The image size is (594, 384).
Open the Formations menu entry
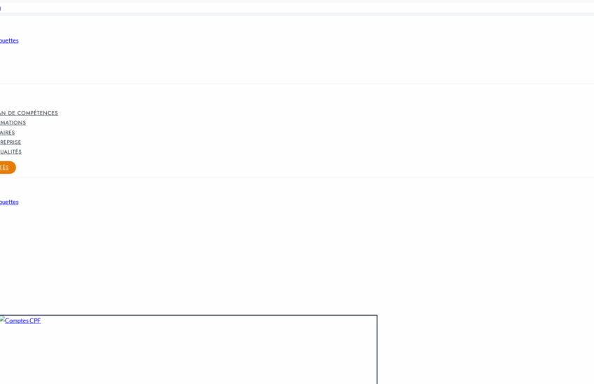point(13,123)
